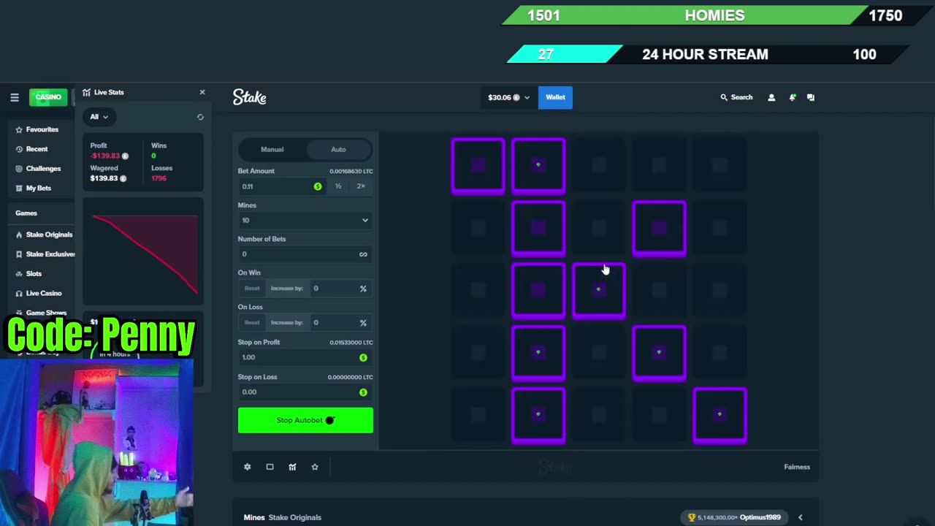Toggle theatre mode rectangle icon
The height and width of the screenshot is (526, 935).
point(270,467)
